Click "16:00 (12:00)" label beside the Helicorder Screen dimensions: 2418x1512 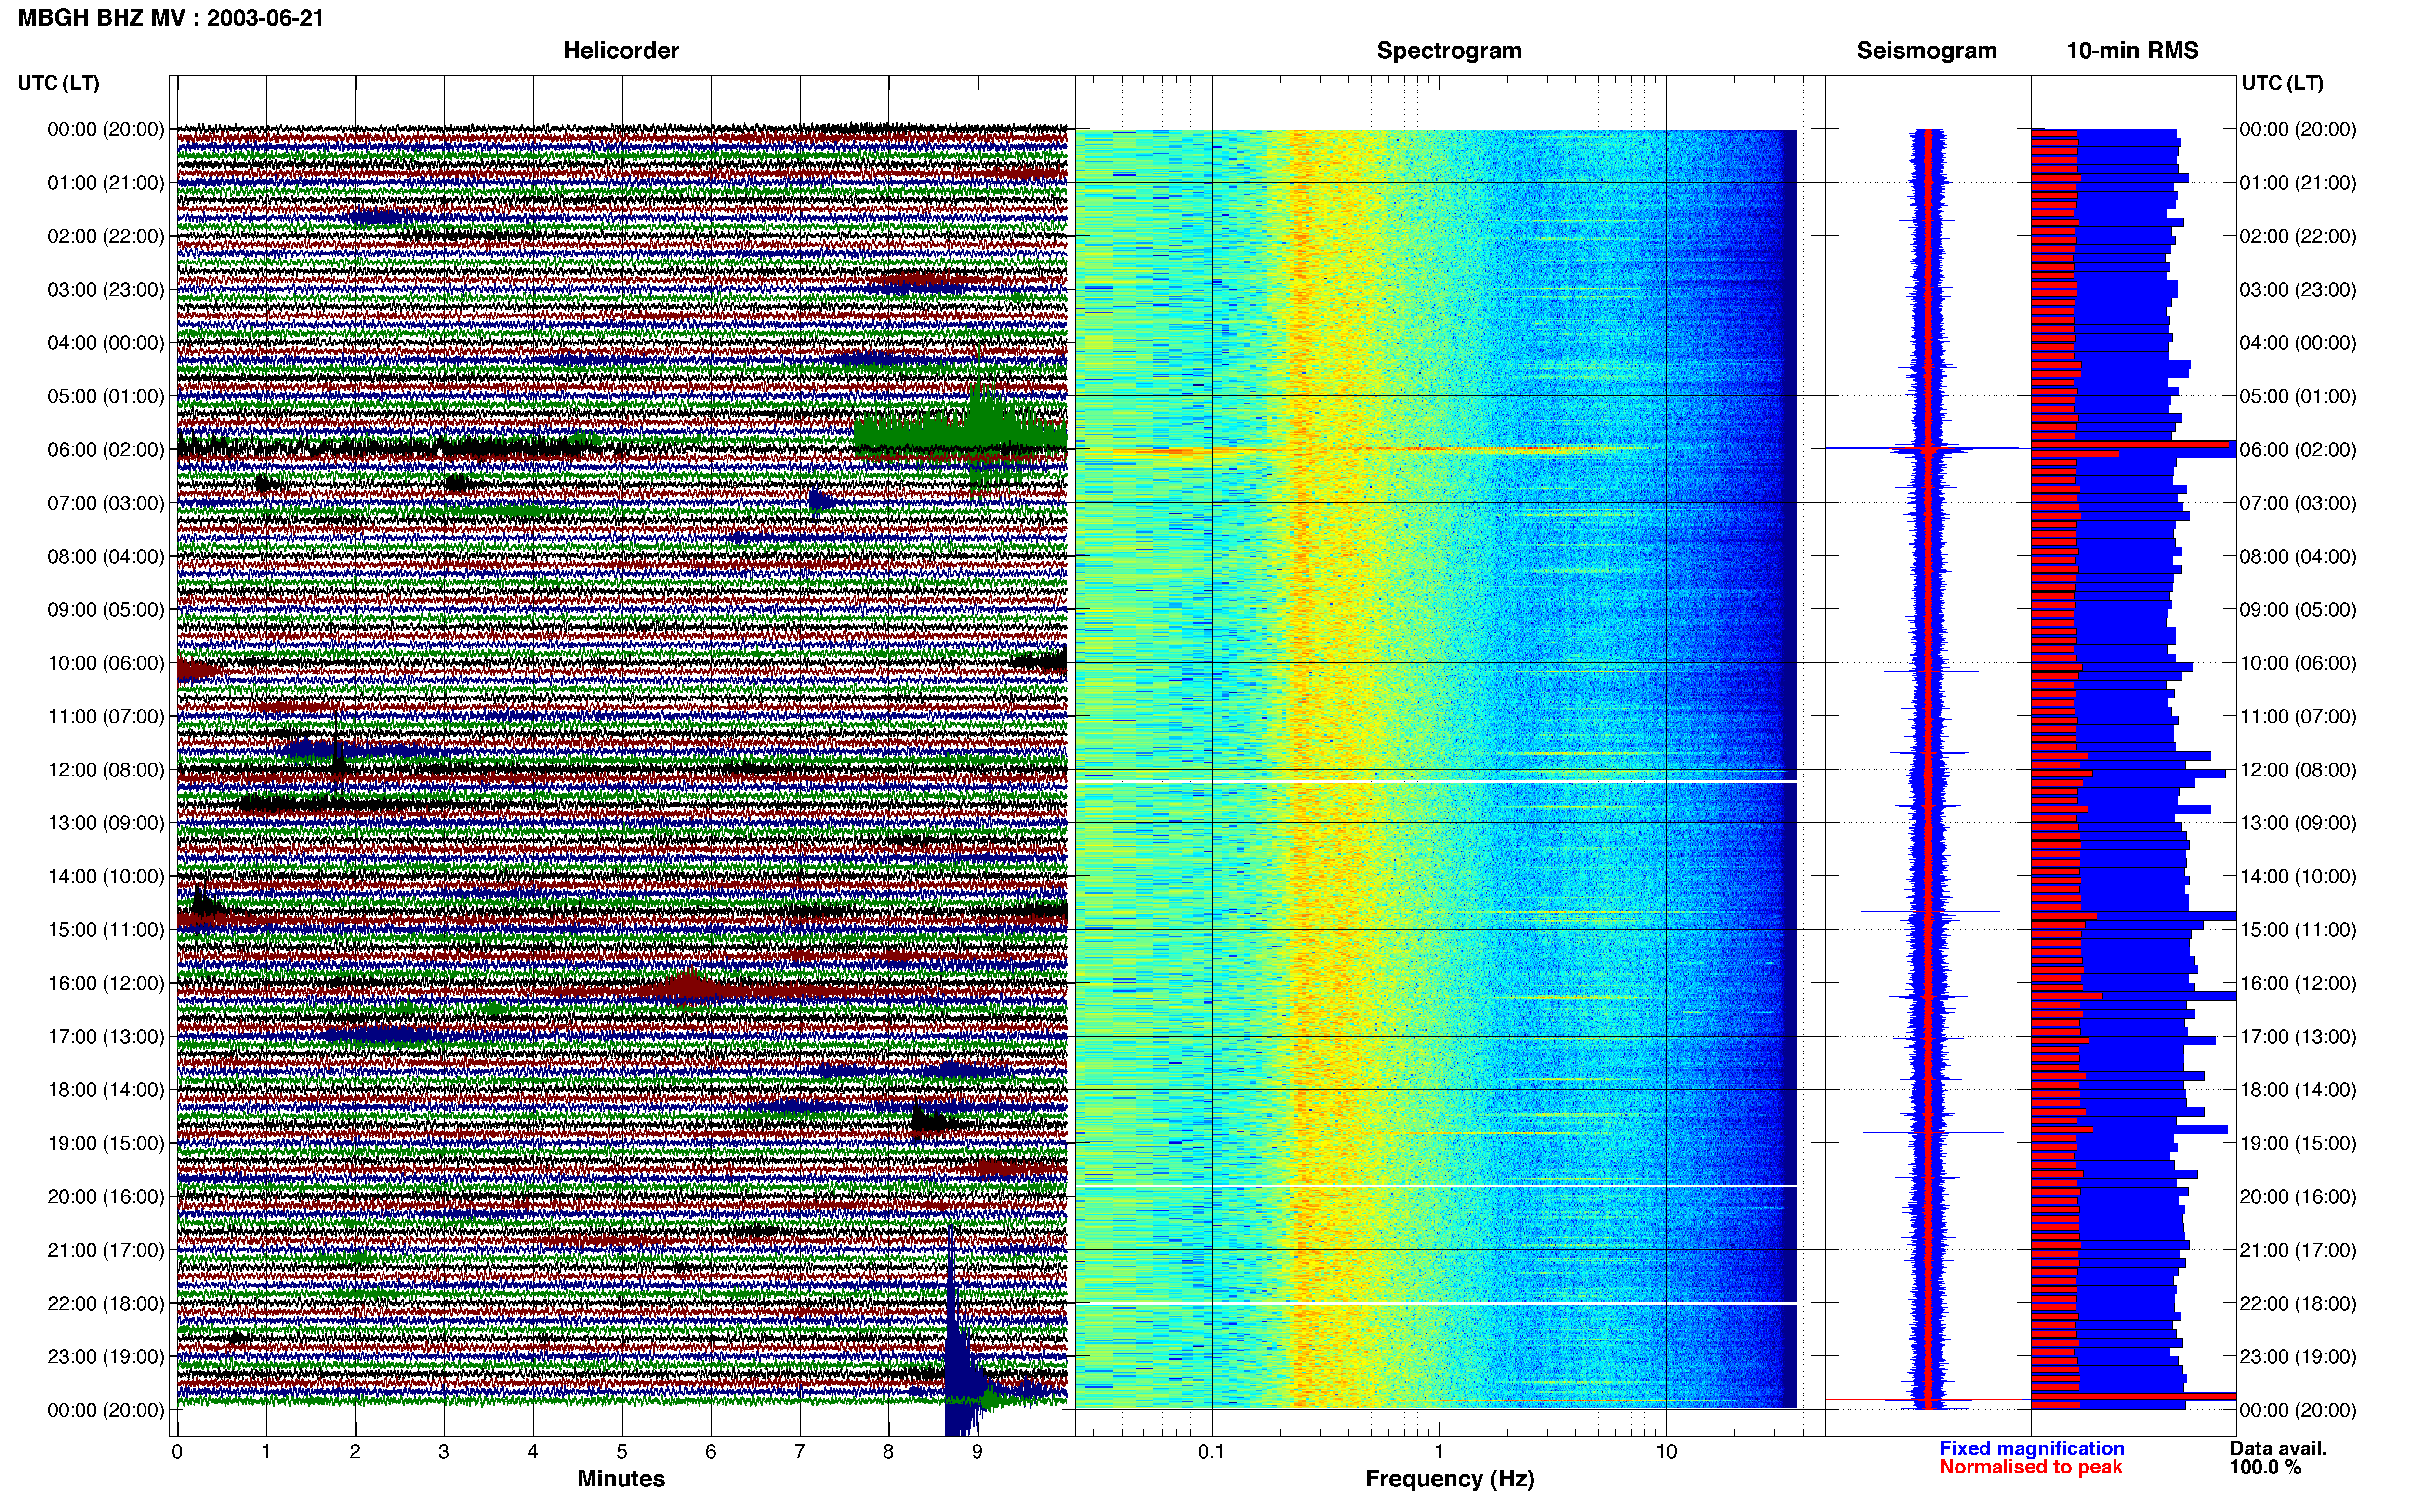[106, 983]
